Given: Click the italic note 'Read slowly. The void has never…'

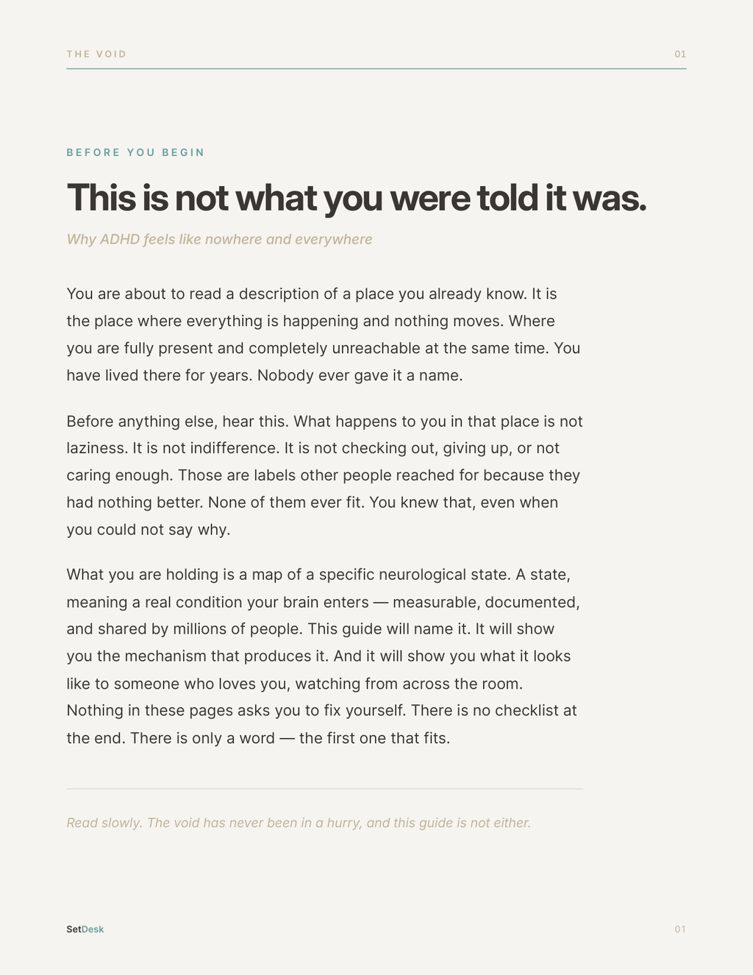Looking at the screenshot, I should 299,823.
